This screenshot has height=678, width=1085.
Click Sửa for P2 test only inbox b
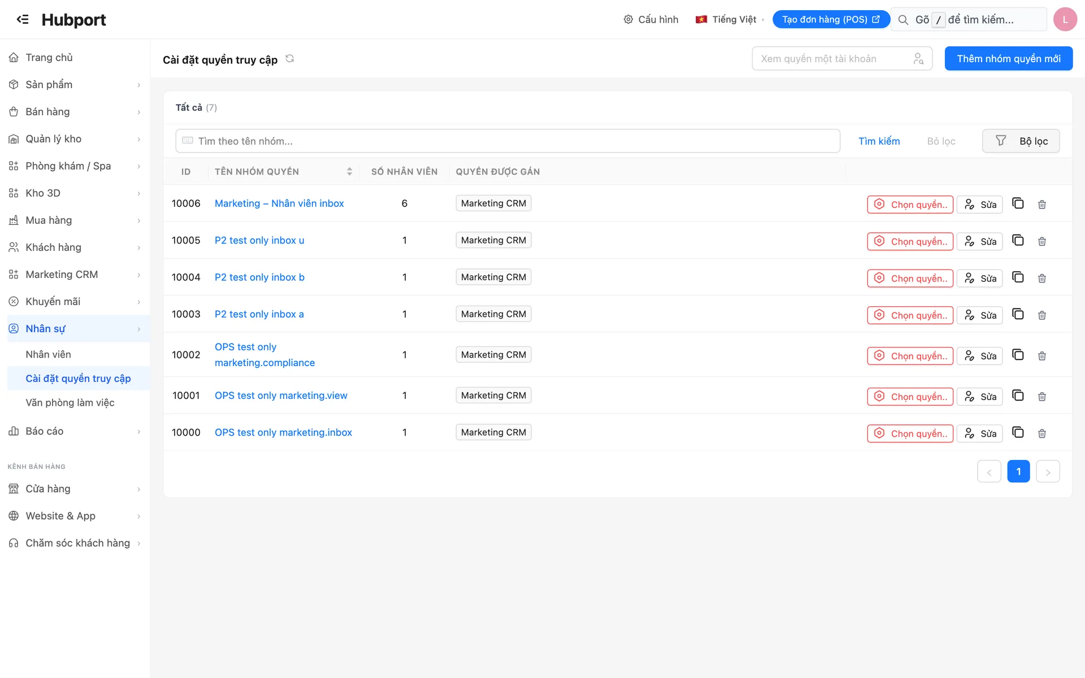click(x=979, y=279)
